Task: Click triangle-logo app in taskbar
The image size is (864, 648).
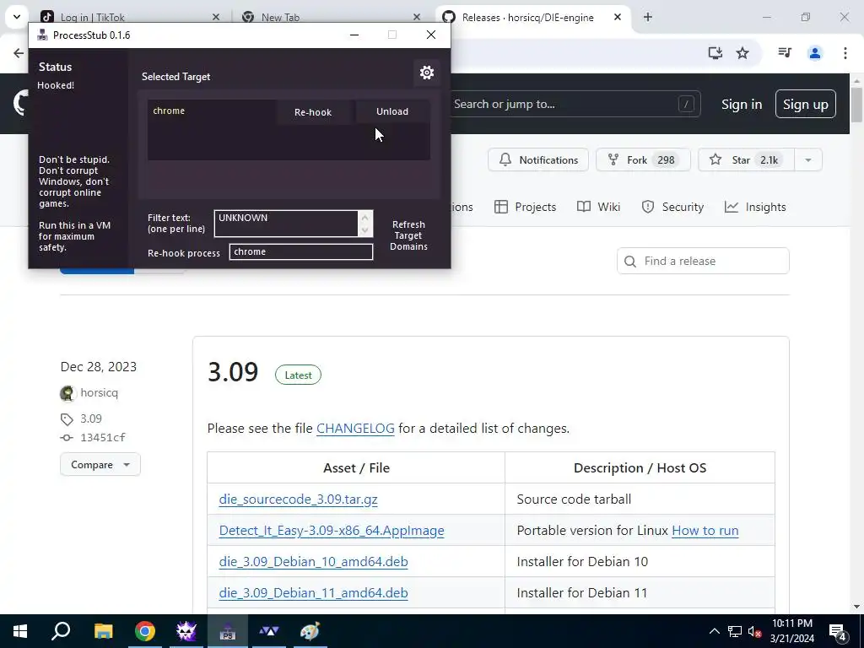Action: click(x=269, y=631)
